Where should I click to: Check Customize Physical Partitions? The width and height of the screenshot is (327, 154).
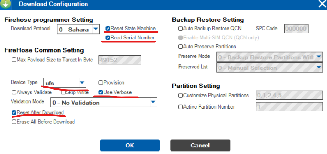(181, 96)
